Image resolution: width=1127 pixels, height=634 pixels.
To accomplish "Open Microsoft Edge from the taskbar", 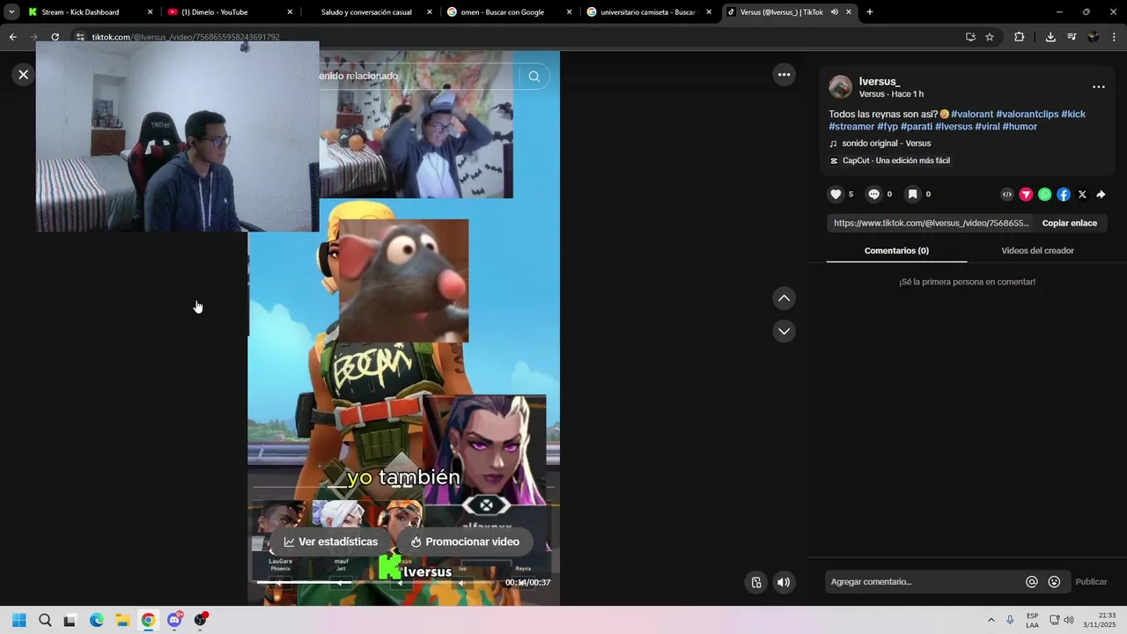I will [x=97, y=620].
